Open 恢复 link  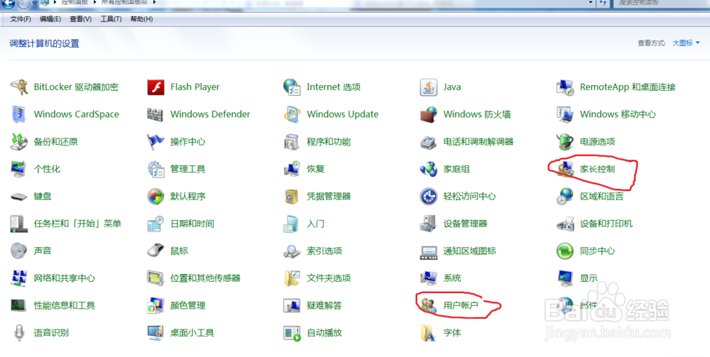click(x=316, y=169)
